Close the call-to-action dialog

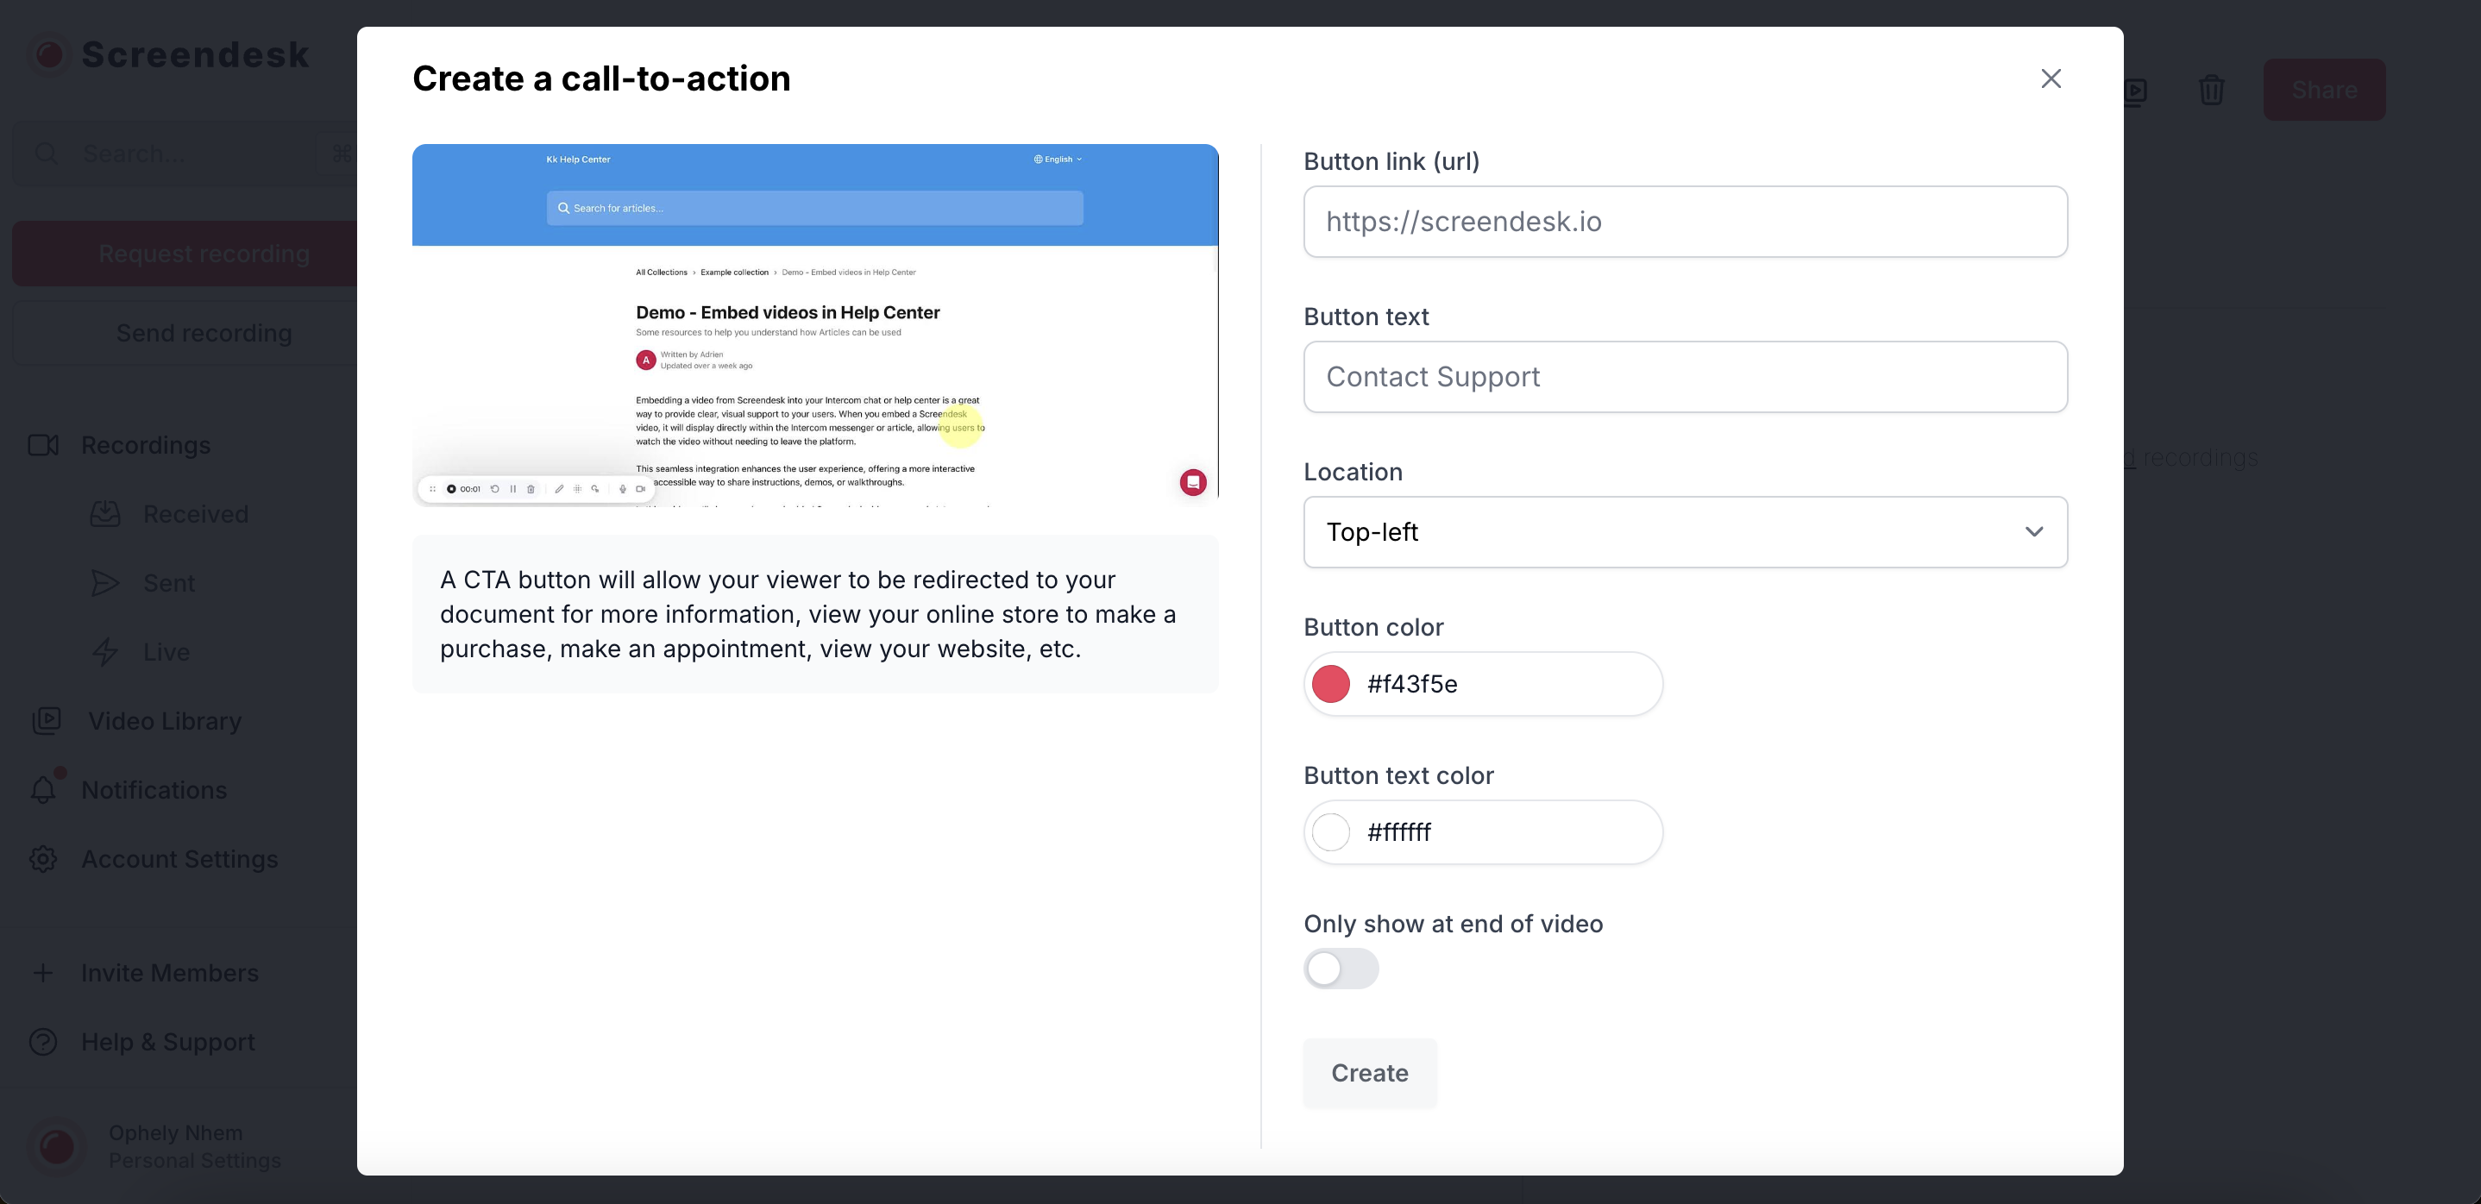(2051, 79)
